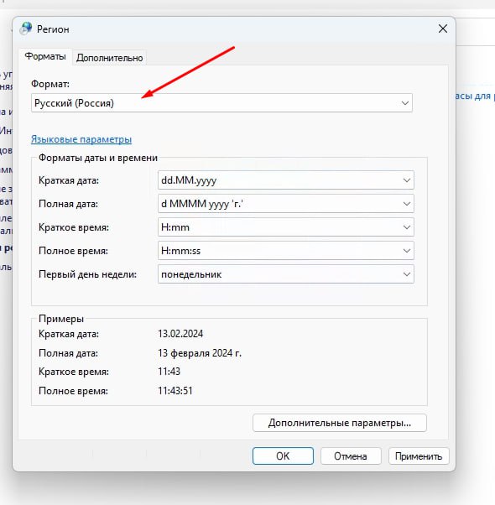Open the Краткая дата dropdown

point(285,180)
